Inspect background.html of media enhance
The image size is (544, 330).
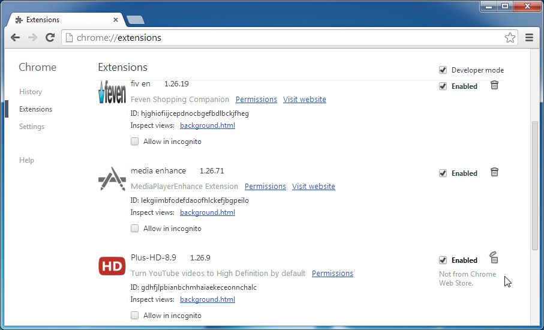208,212
